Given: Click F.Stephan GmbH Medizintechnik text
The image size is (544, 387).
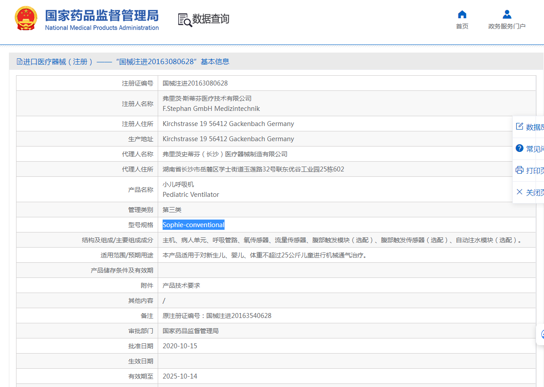Looking at the screenshot, I should tap(211, 109).
